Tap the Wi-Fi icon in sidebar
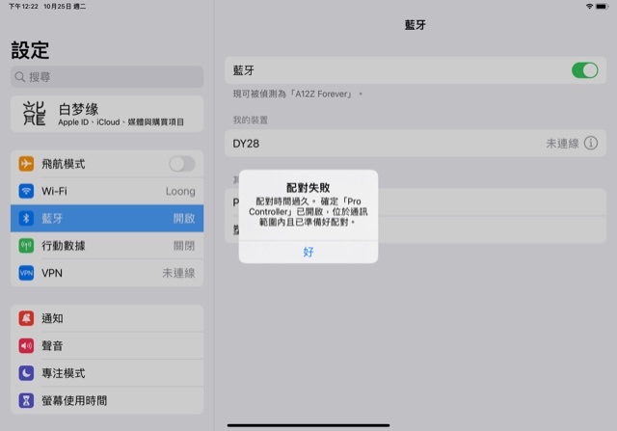 [x=26, y=191]
